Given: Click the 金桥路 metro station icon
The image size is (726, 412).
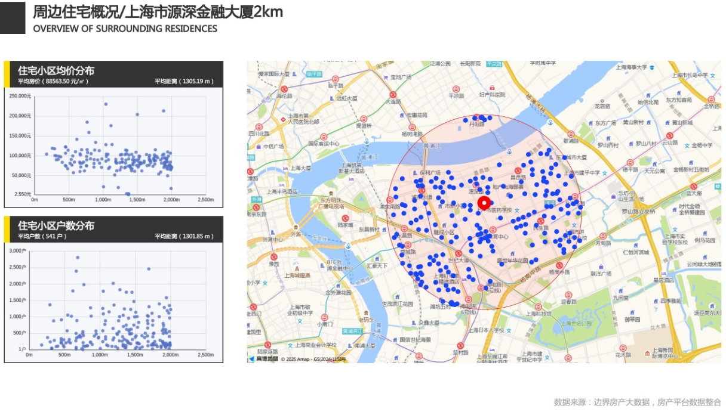Looking at the screenshot, I should (711, 99).
